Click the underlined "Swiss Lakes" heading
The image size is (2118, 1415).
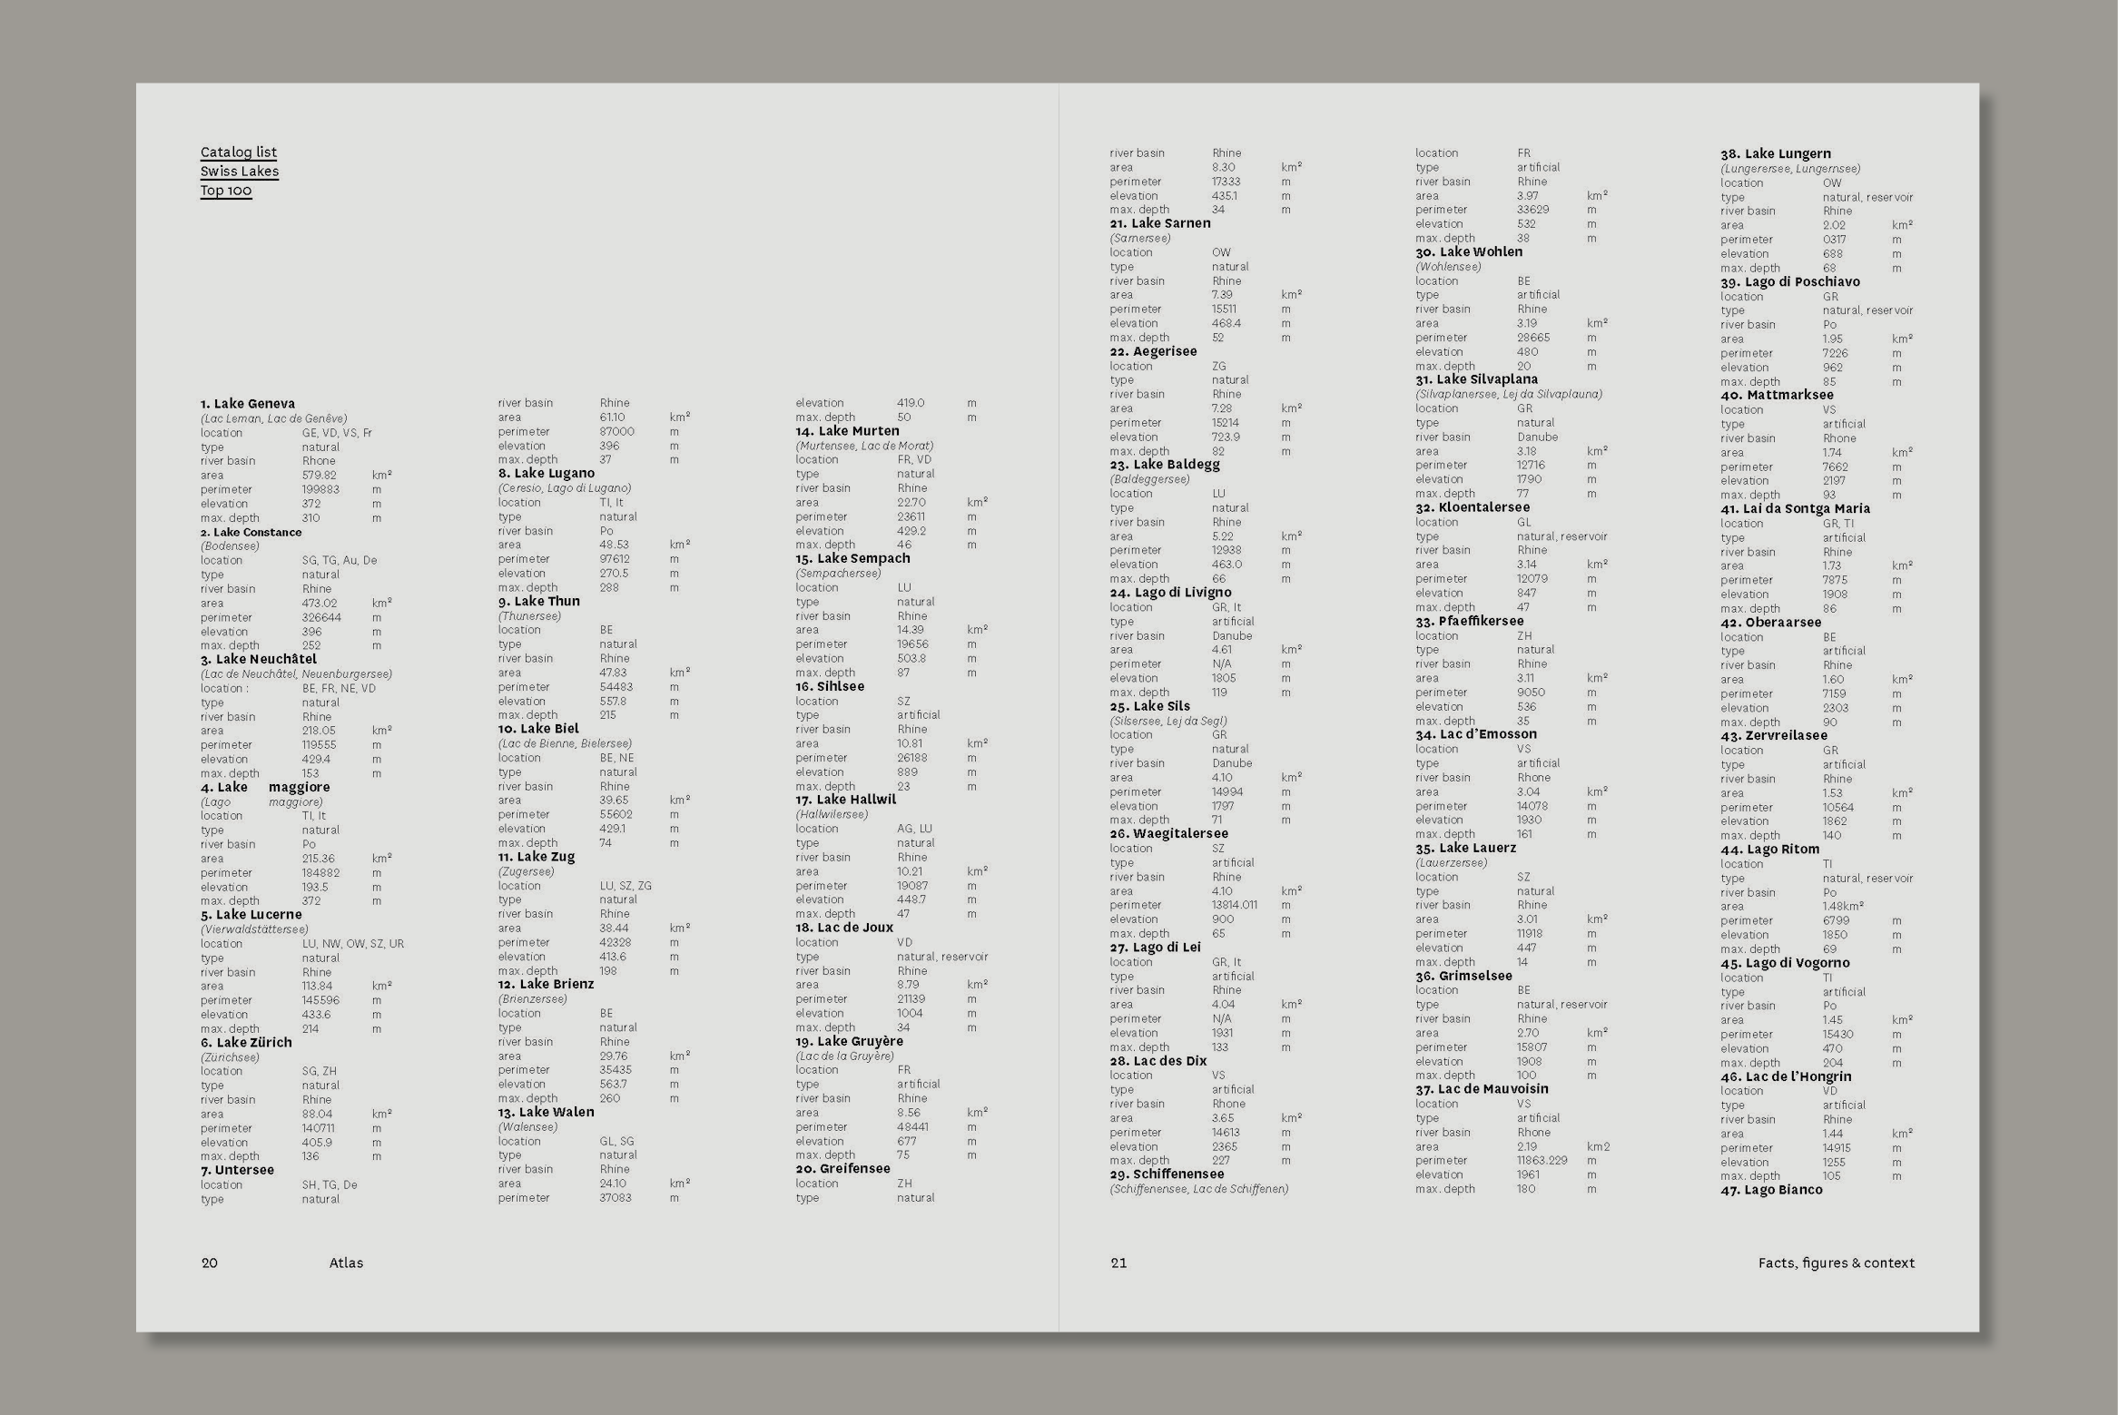(239, 172)
